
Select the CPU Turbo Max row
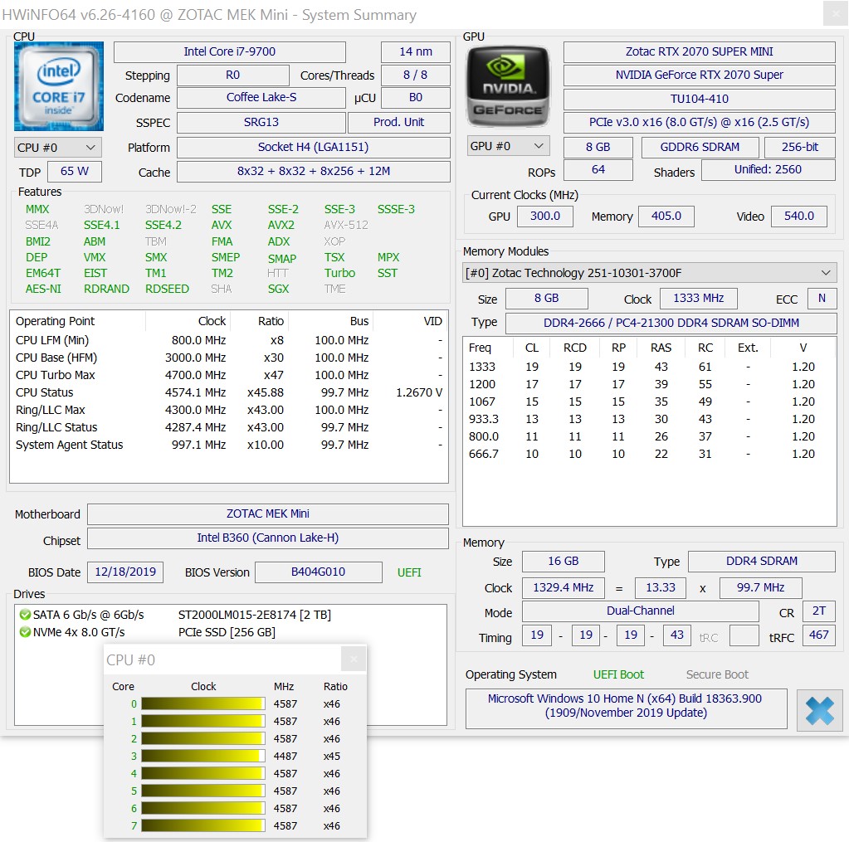pyautogui.click(x=228, y=375)
